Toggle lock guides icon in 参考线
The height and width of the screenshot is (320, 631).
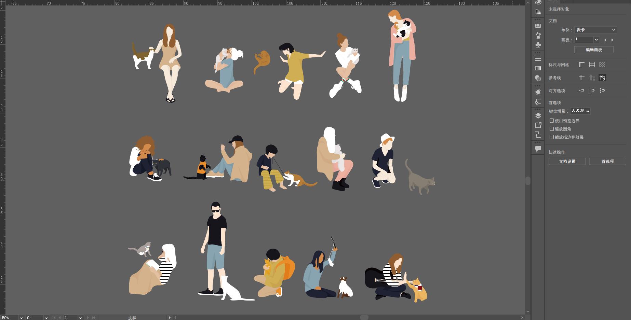point(592,78)
